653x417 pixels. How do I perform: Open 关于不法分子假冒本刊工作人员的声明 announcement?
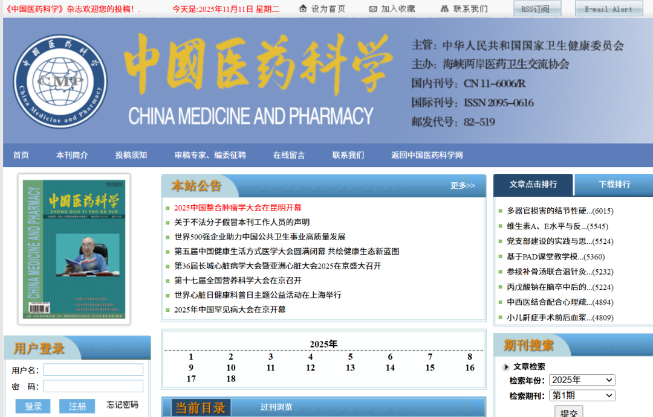(241, 223)
